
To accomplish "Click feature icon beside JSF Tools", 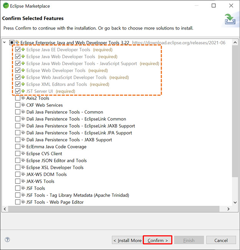I will click(23, 188).
